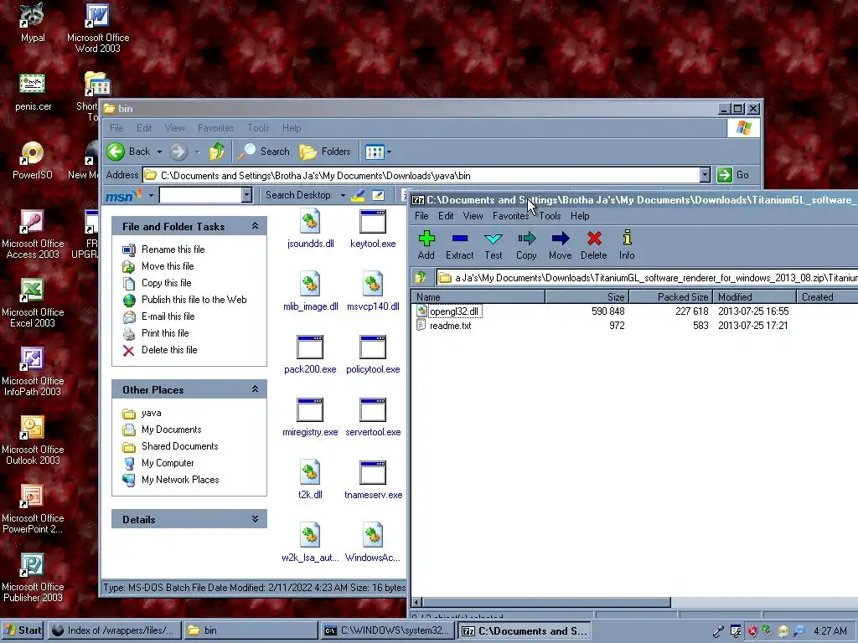Select servertool.exe file icon
This screenshot has width=858, height=643.
373,419
